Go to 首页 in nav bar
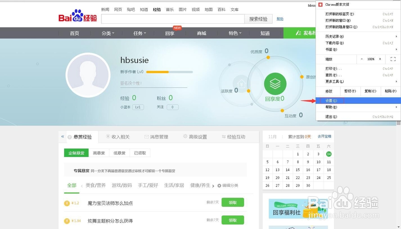 pyautogui.click(x=75, y=33)
